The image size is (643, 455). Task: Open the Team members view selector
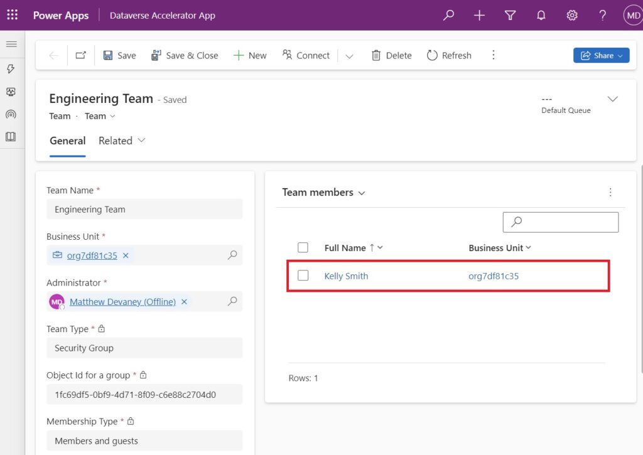point(323,192)
